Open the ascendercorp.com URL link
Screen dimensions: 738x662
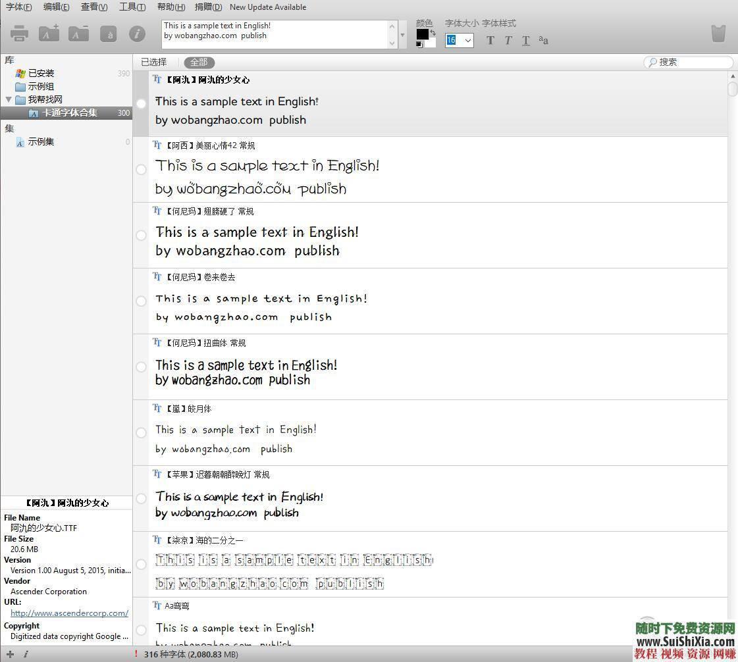69,613
